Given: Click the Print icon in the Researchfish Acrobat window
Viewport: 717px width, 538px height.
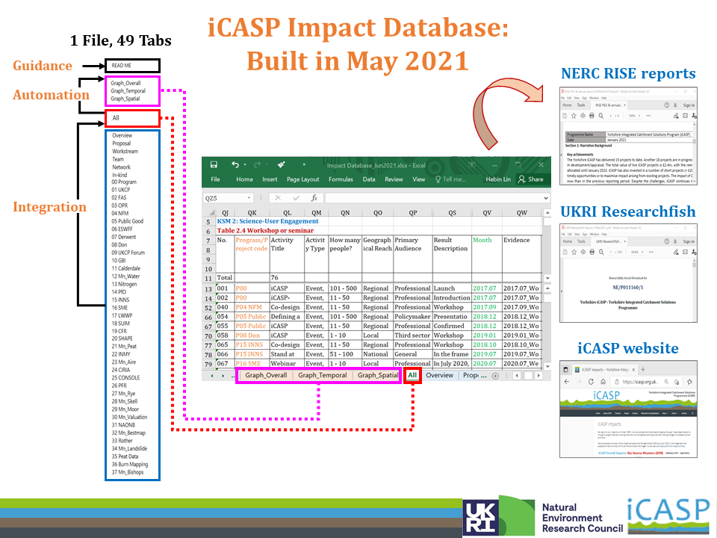Looking at the screenshot, I should click(592, 252).
